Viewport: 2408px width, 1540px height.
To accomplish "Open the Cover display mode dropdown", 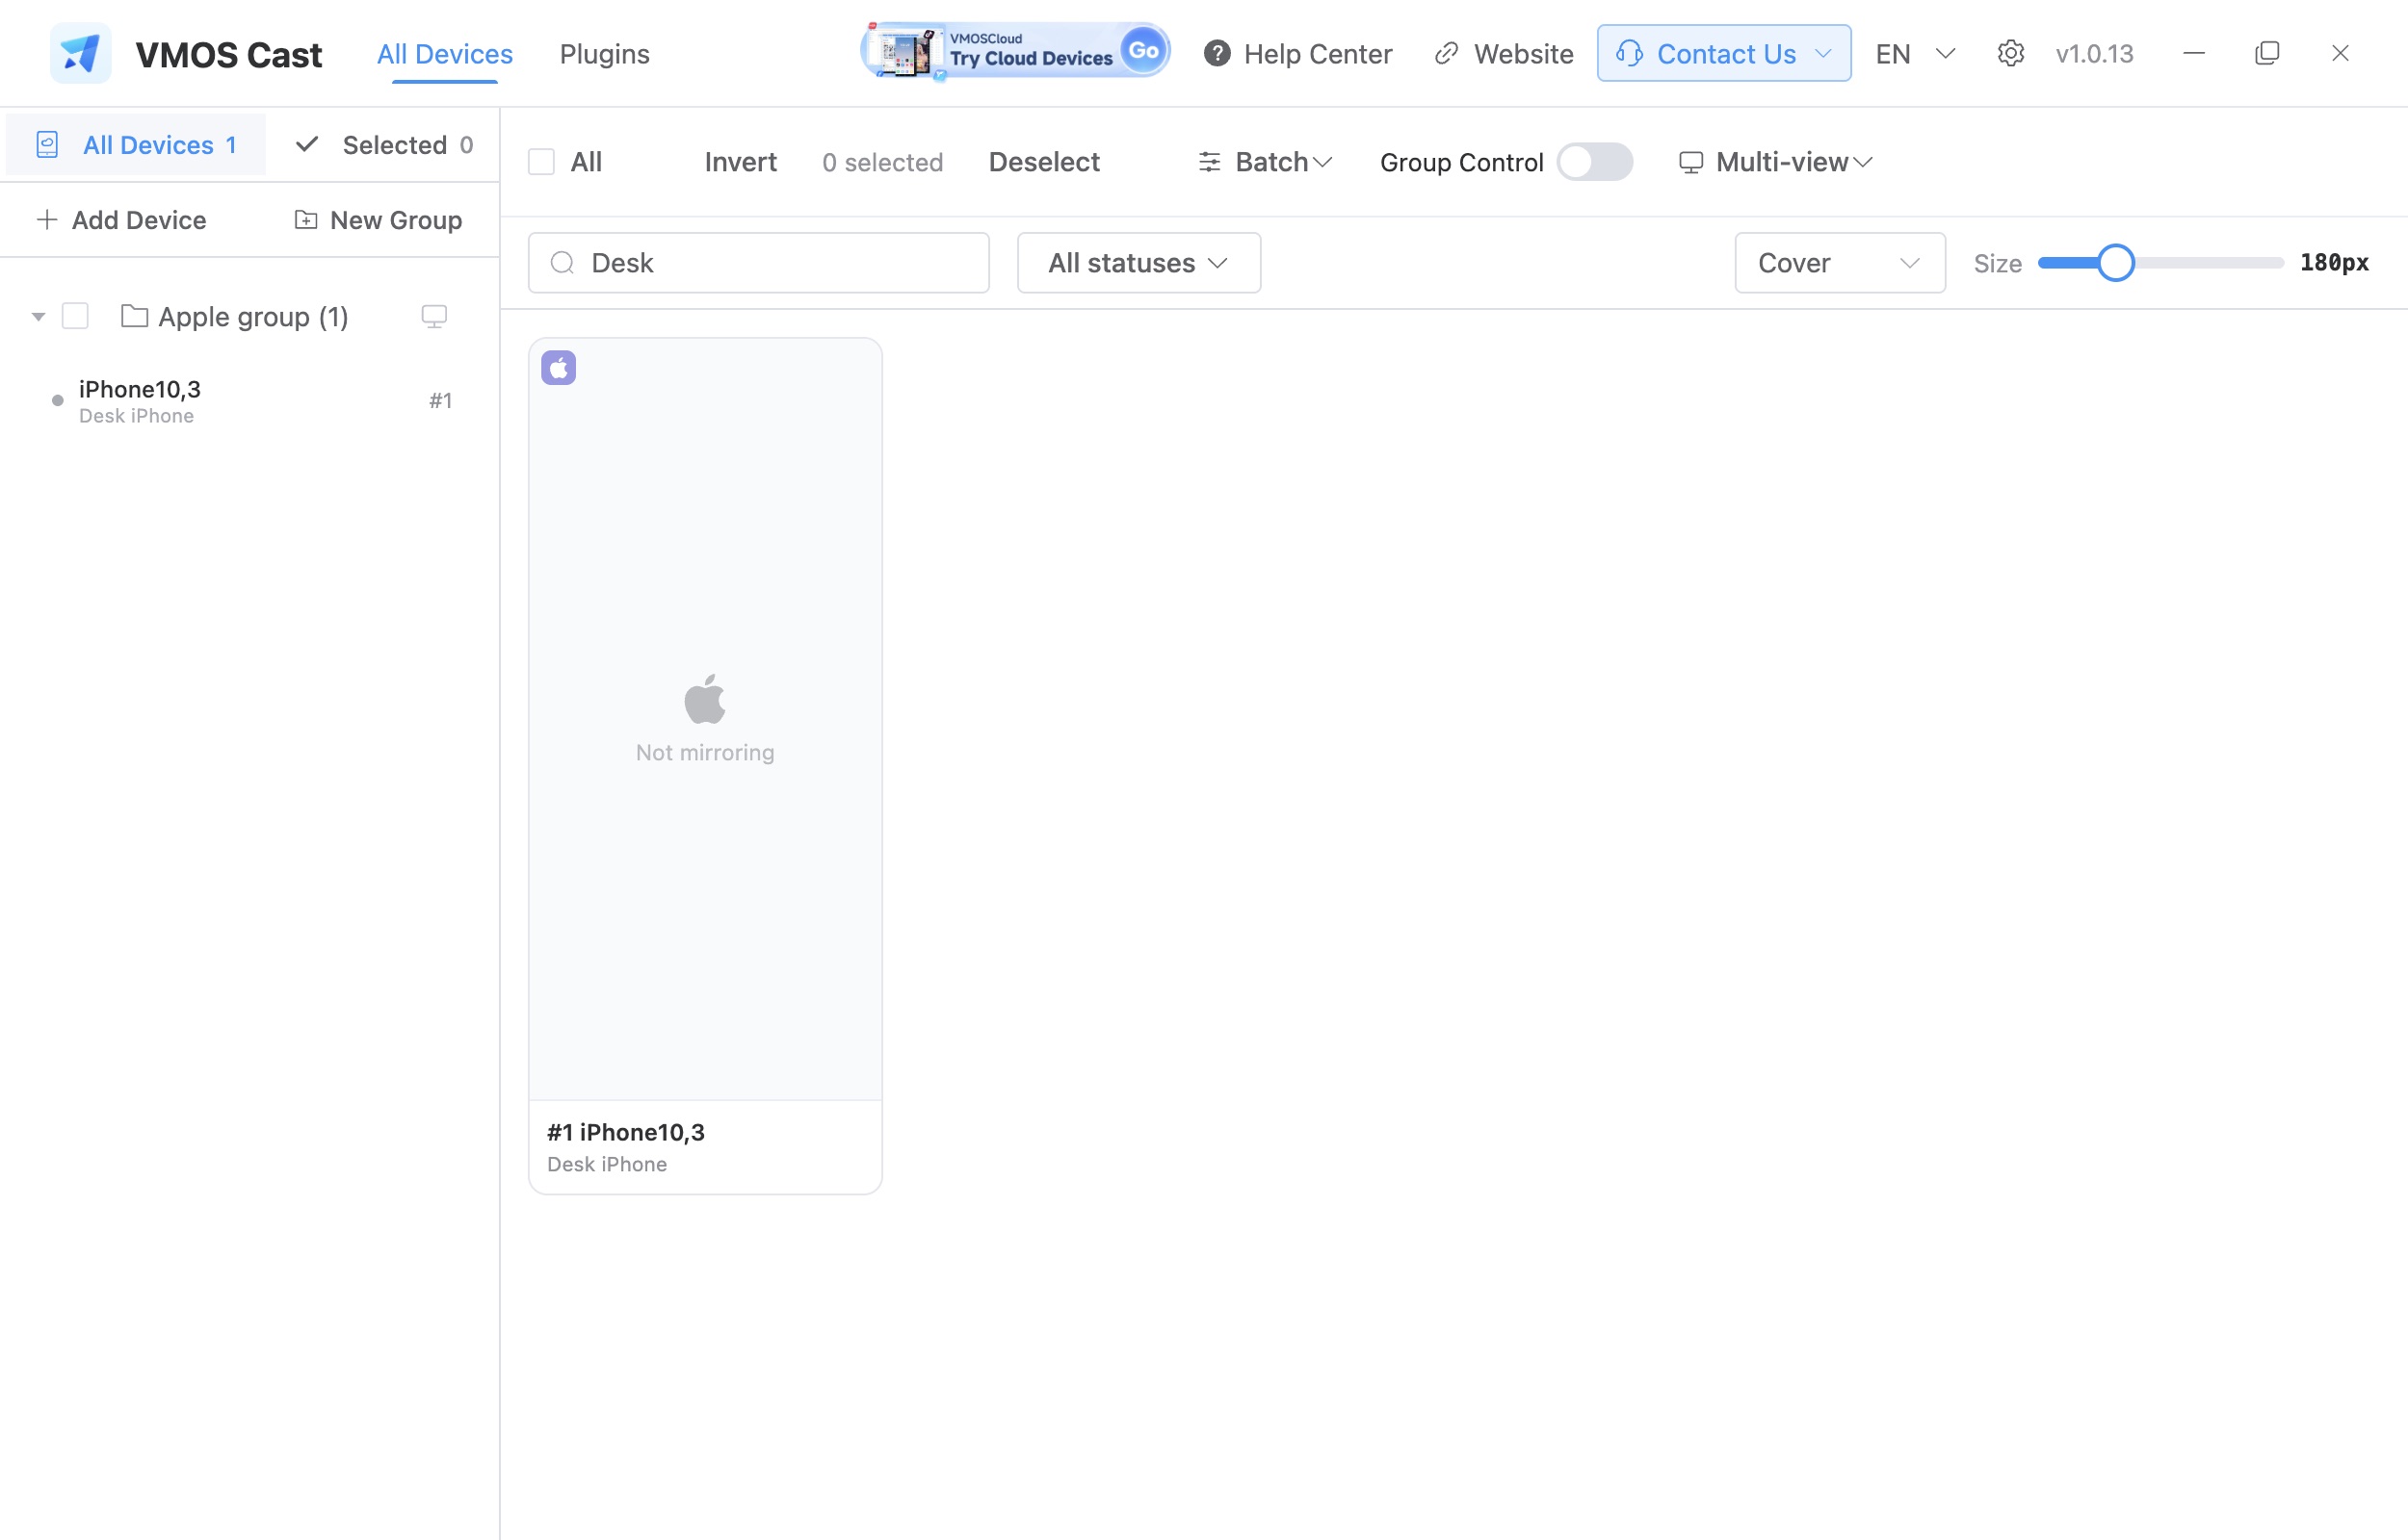I will (x=1840, y=263).
